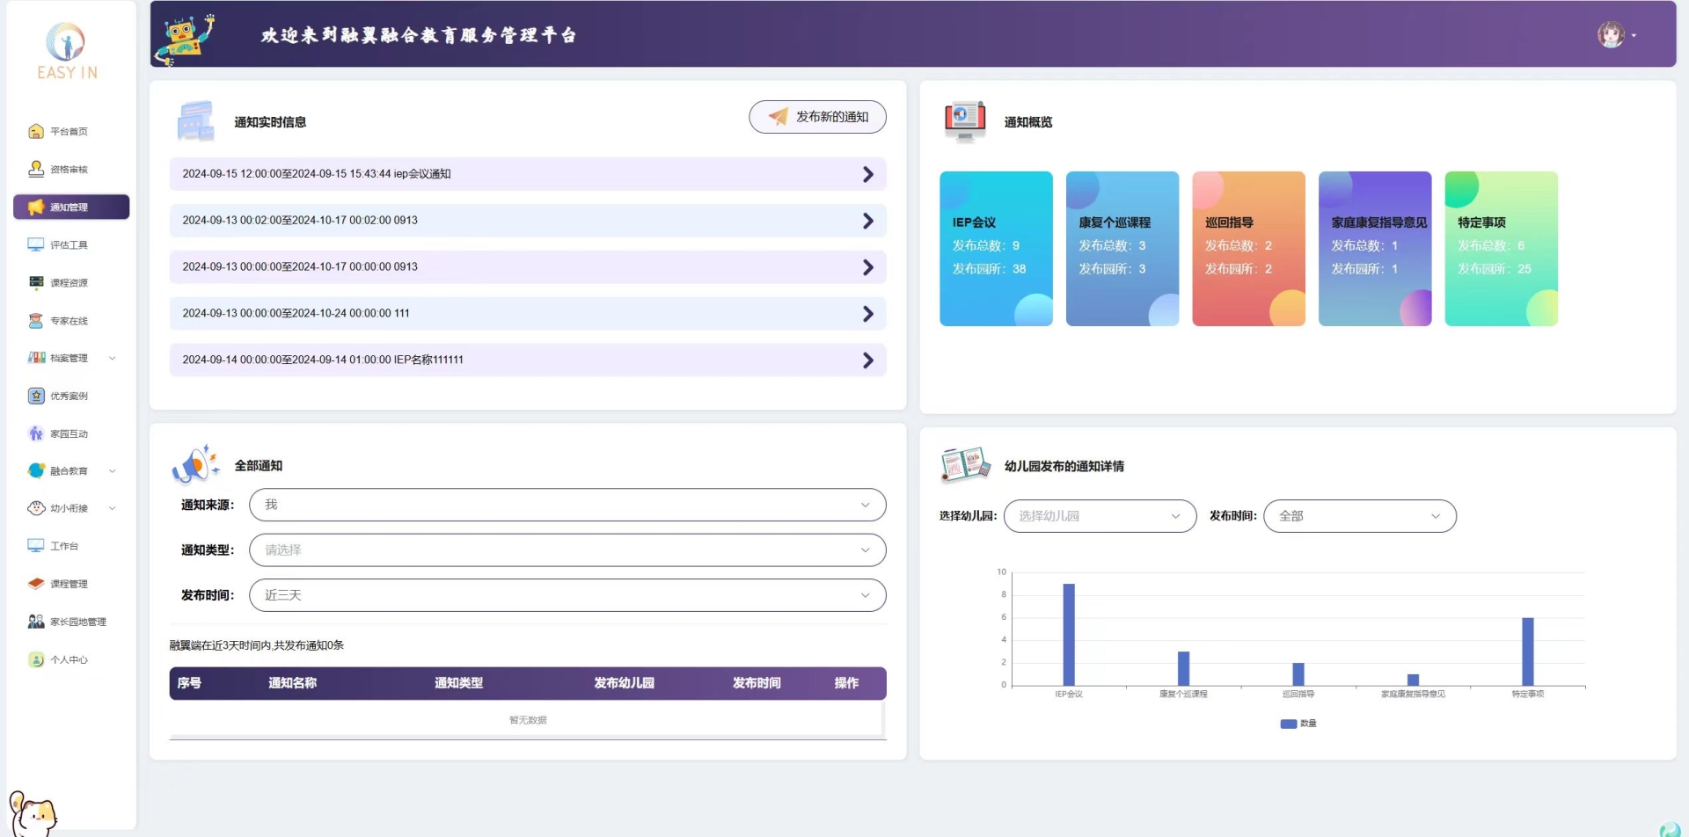Click the 个人中心 profile icon
The image size is (1689, 837).
[36, 660]
